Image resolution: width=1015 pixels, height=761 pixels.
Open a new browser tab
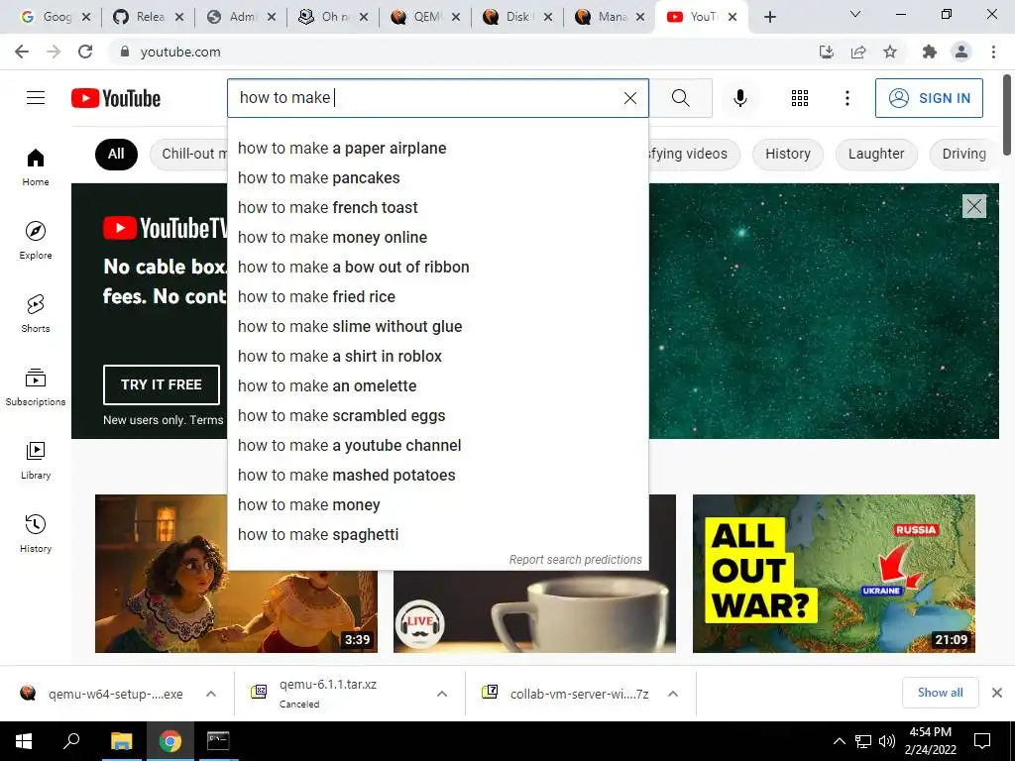pyautogui.click(x=769, y=17)
